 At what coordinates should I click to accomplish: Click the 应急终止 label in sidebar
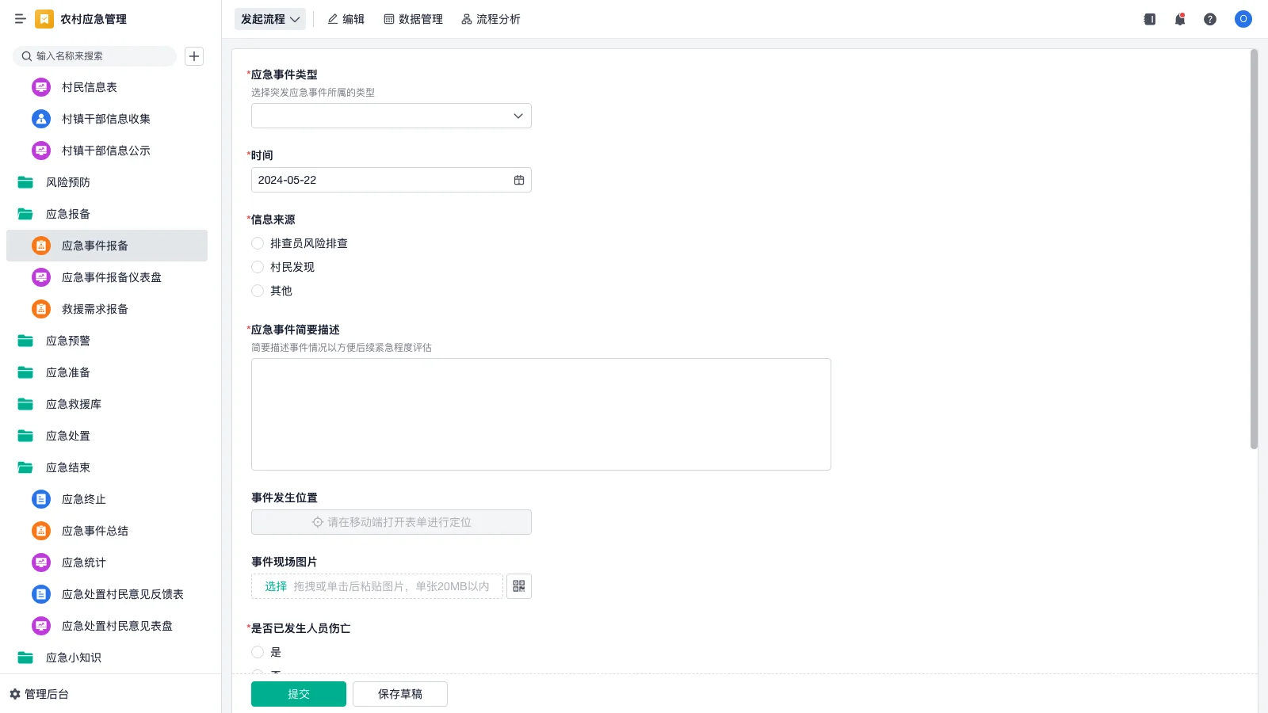(x=84, y=499)
